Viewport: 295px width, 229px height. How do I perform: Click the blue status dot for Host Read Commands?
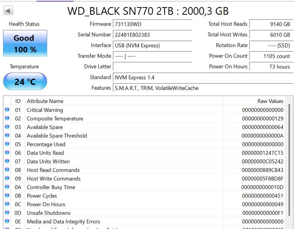point(7,170)
